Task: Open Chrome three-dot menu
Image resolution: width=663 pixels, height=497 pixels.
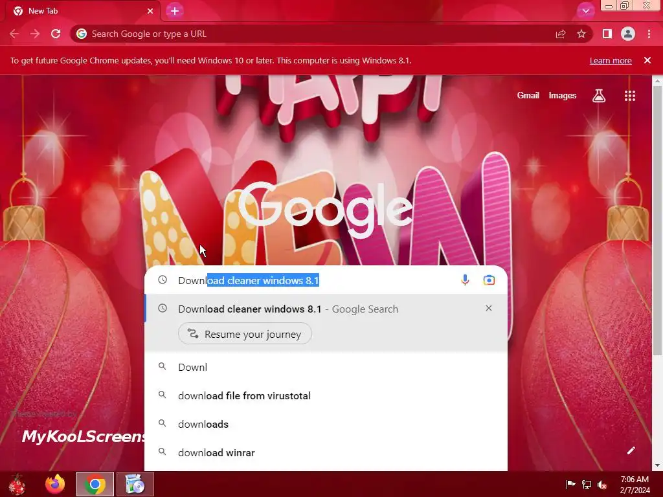Action: click(x=649, y=34)
